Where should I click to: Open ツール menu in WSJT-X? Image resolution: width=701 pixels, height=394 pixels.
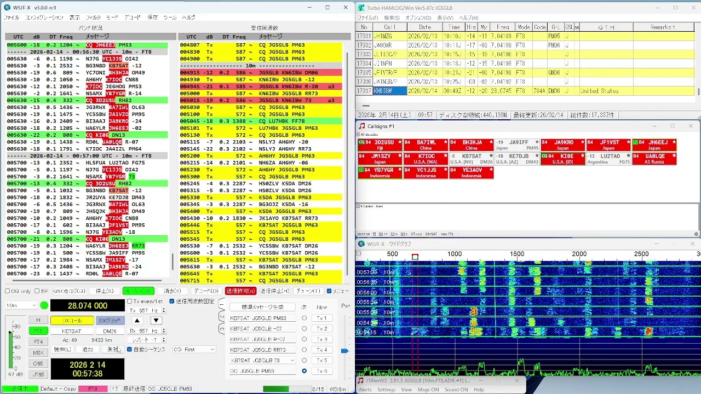tap(170, 18)
